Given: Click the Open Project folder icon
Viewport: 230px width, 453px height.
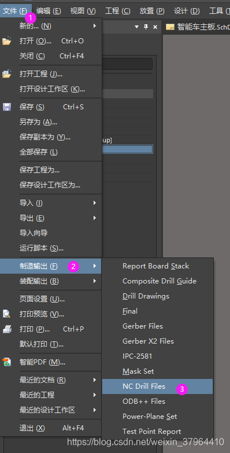Looking at the screenshot, I should coord(6,74).
